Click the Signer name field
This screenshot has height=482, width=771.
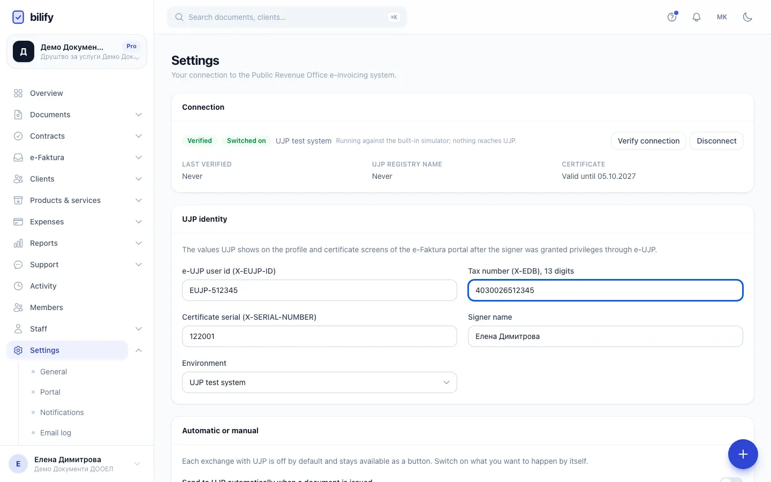click(x=606, y=336)
